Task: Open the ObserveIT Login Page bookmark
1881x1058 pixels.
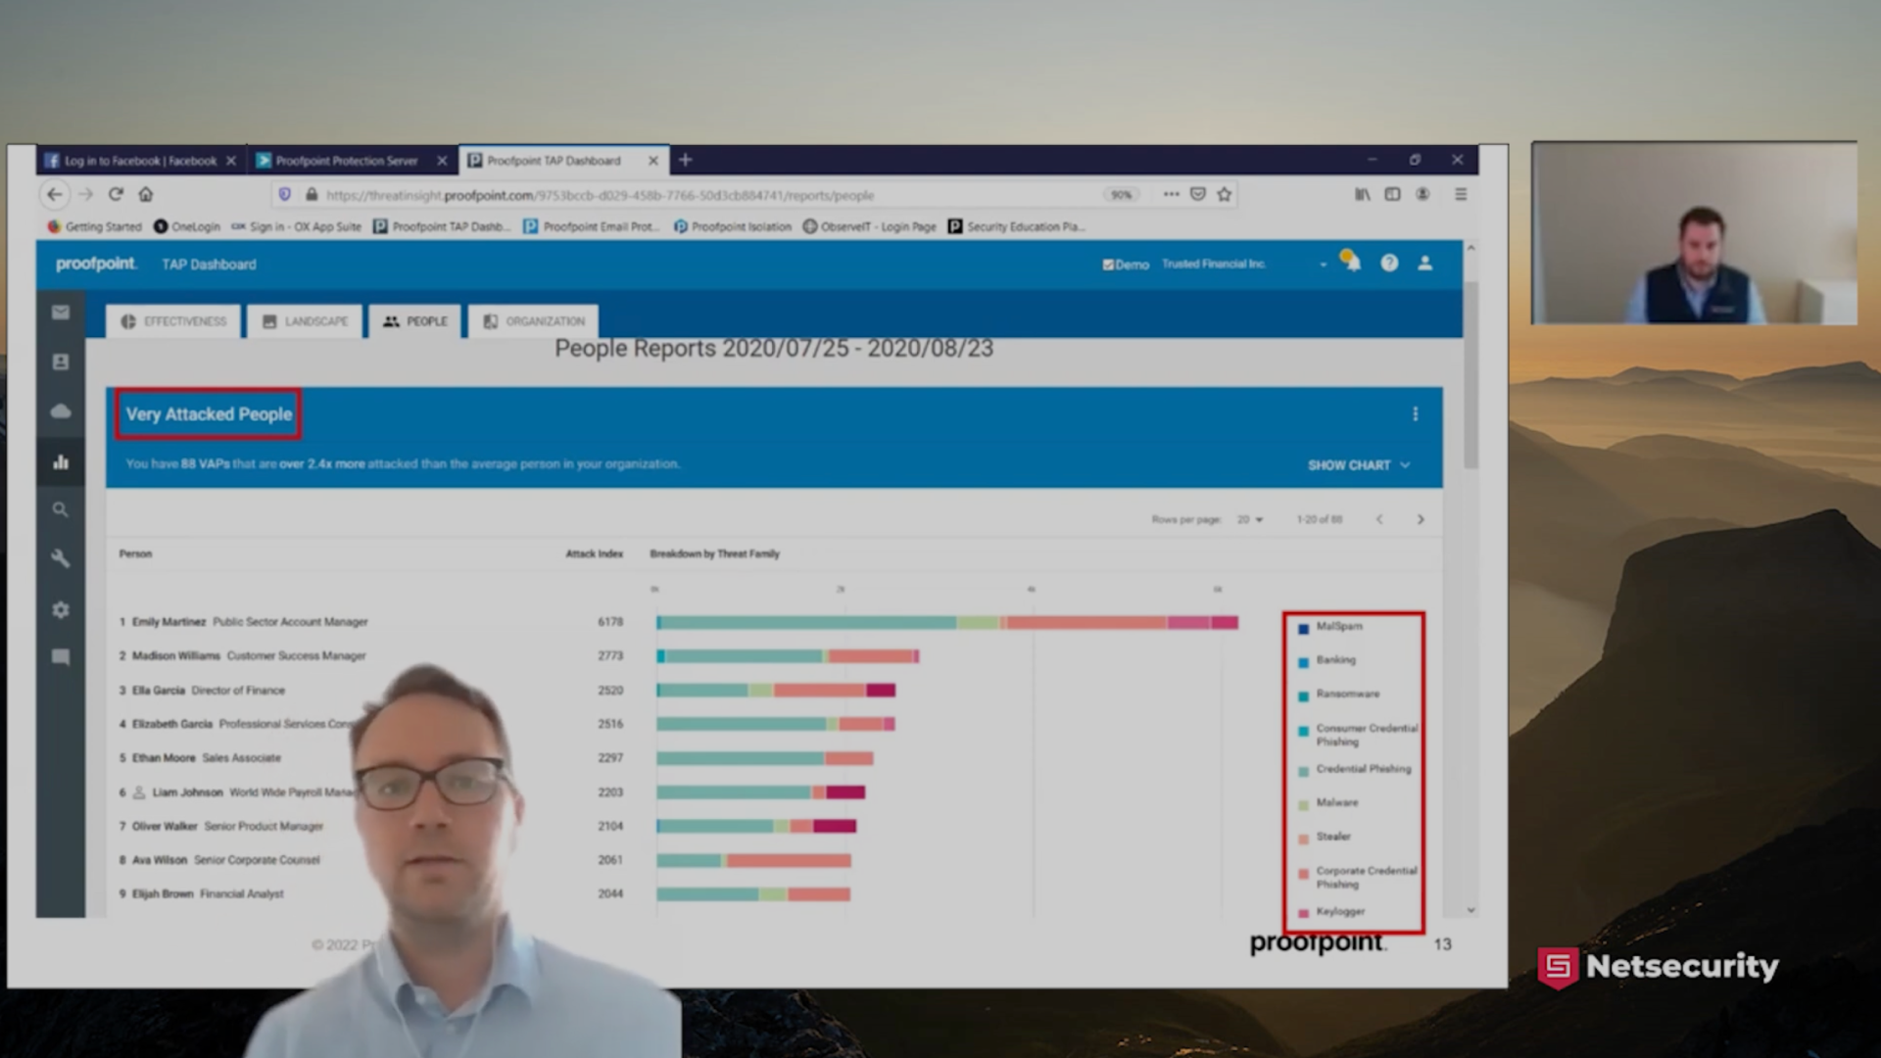Action: pyautogui.click(x=870, y=226)
